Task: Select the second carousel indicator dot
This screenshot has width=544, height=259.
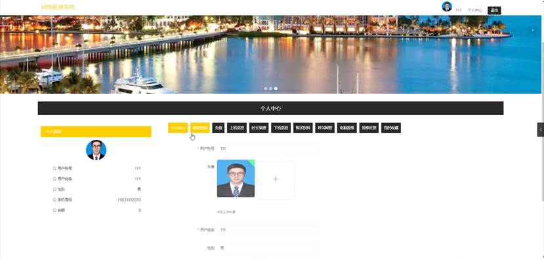Action: pyautogui.click(x=271, y=88)
